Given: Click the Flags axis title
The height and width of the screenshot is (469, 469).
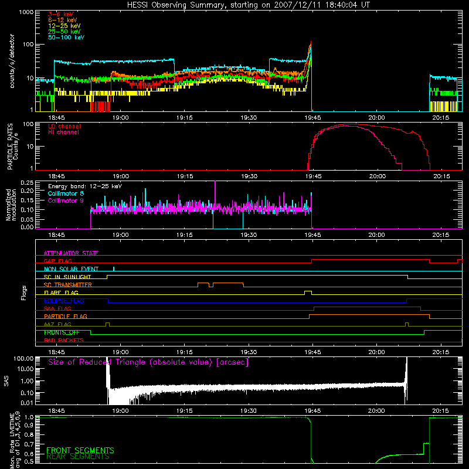Looking at the screenshot, I should [x=24, y=293].
